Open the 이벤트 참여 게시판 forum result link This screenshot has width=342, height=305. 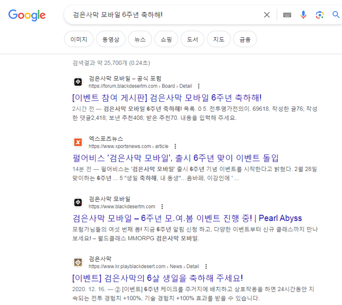click(167, 97)
